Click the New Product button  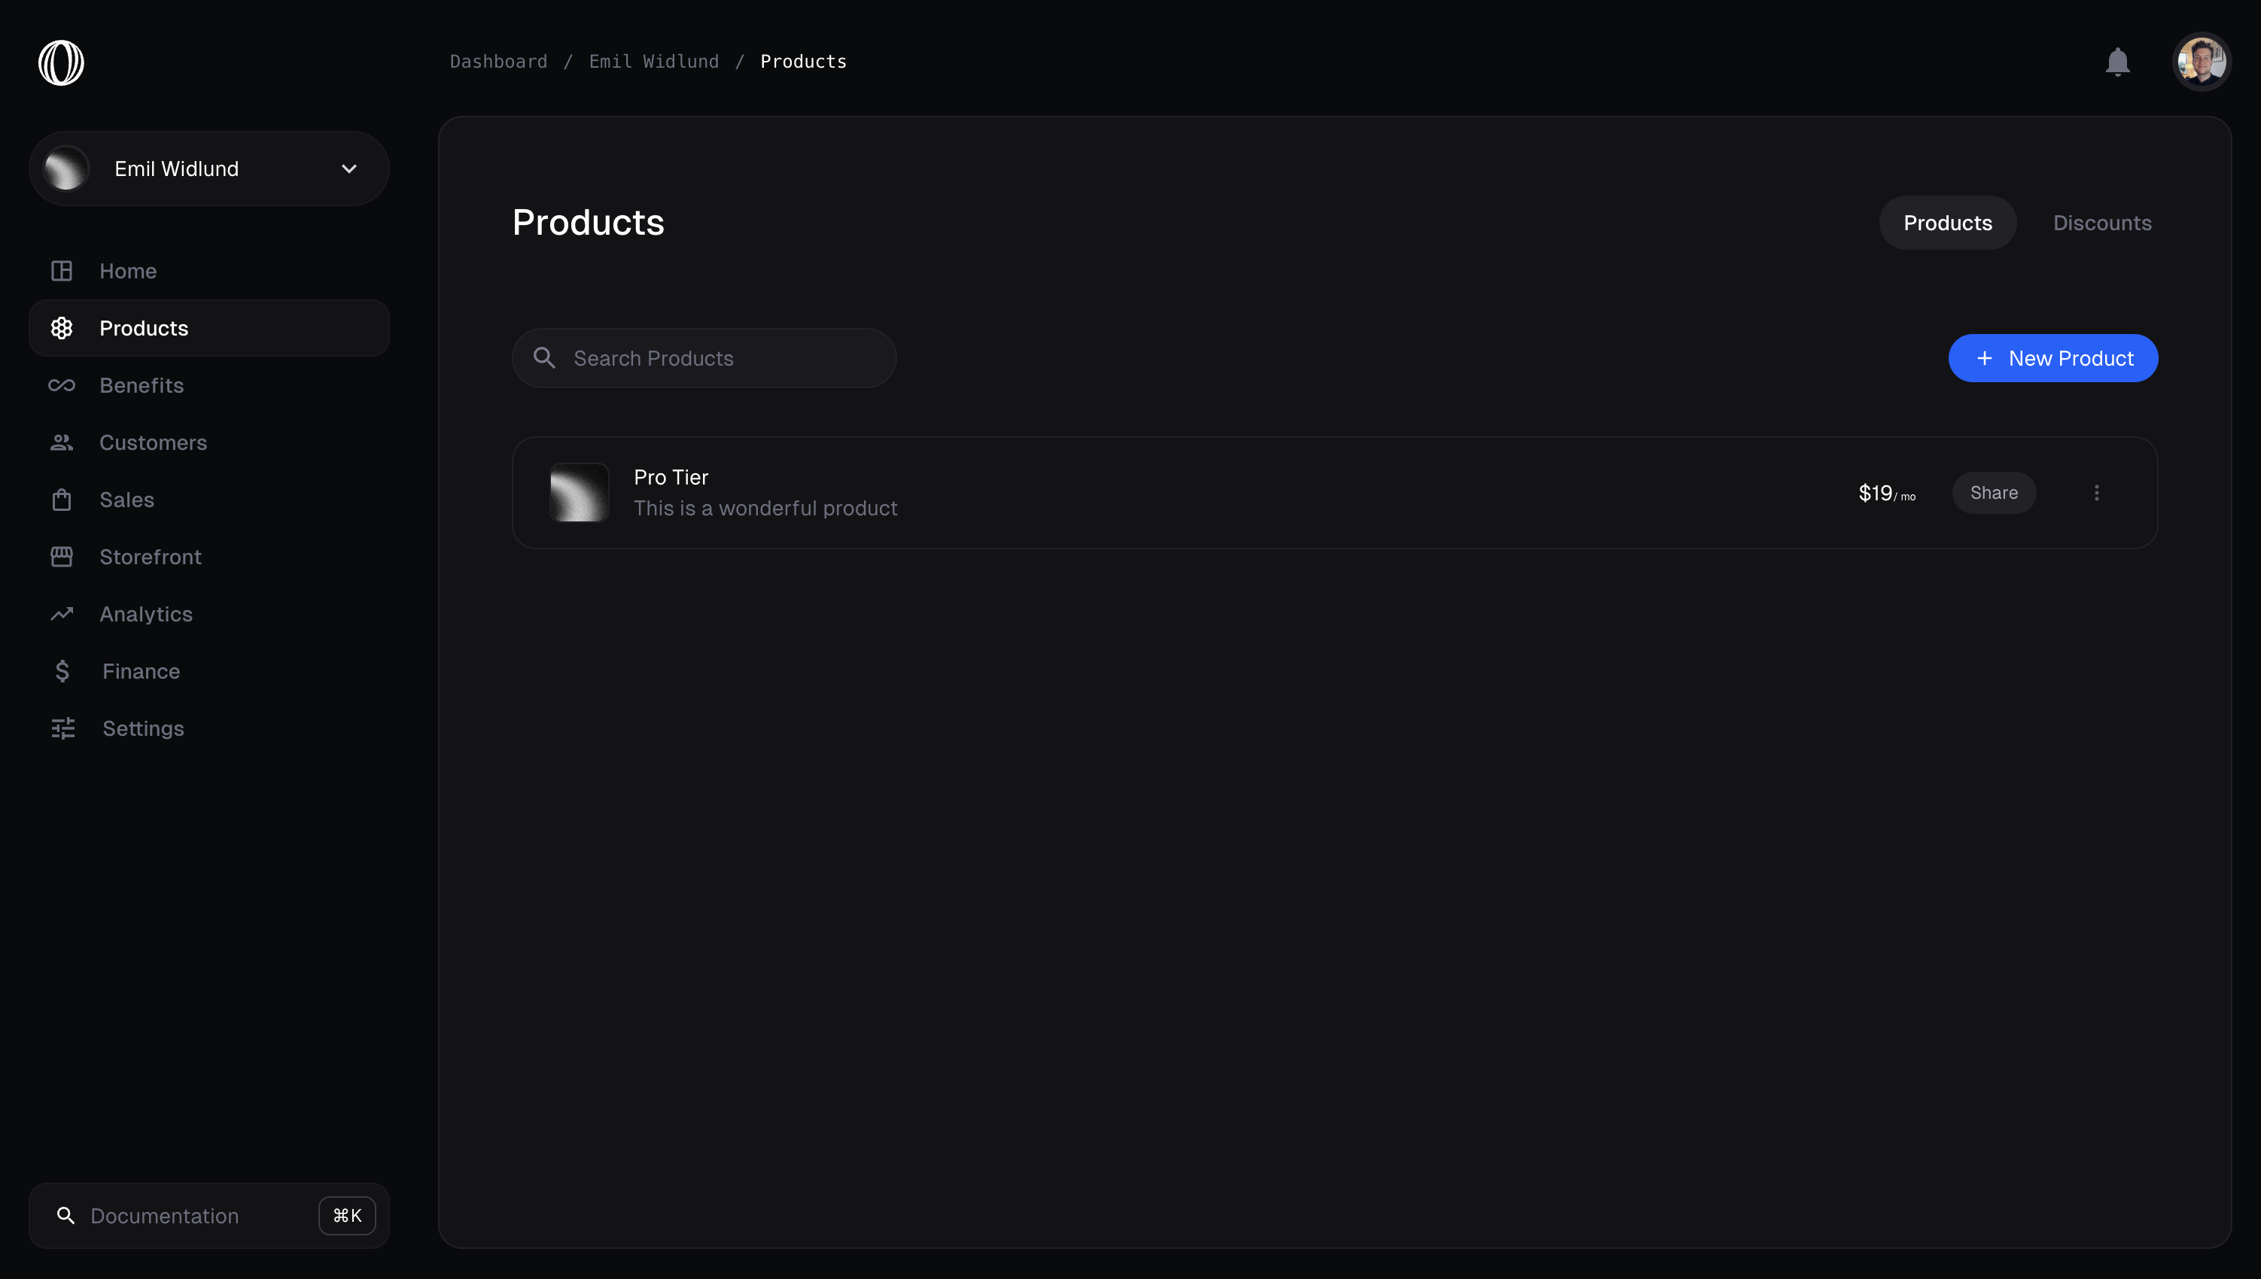(2052, 357)
